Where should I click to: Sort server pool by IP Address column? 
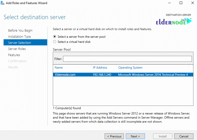[x=100, y=68]
